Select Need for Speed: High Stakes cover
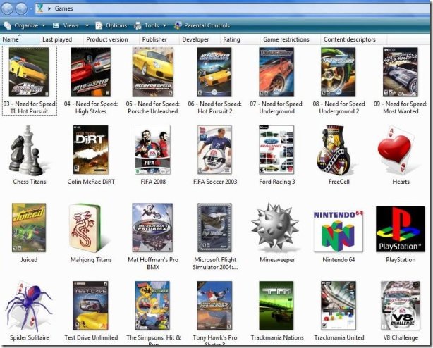Screen dimensions: 433x348 [x=91, y=72]
